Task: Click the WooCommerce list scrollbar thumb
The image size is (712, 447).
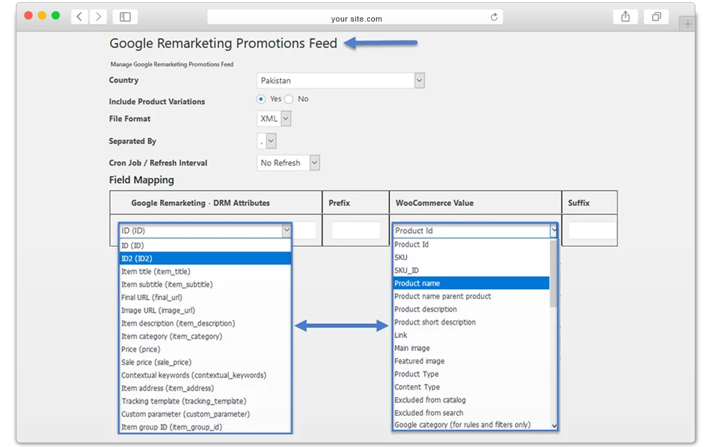Action: [x=553, y=274]
